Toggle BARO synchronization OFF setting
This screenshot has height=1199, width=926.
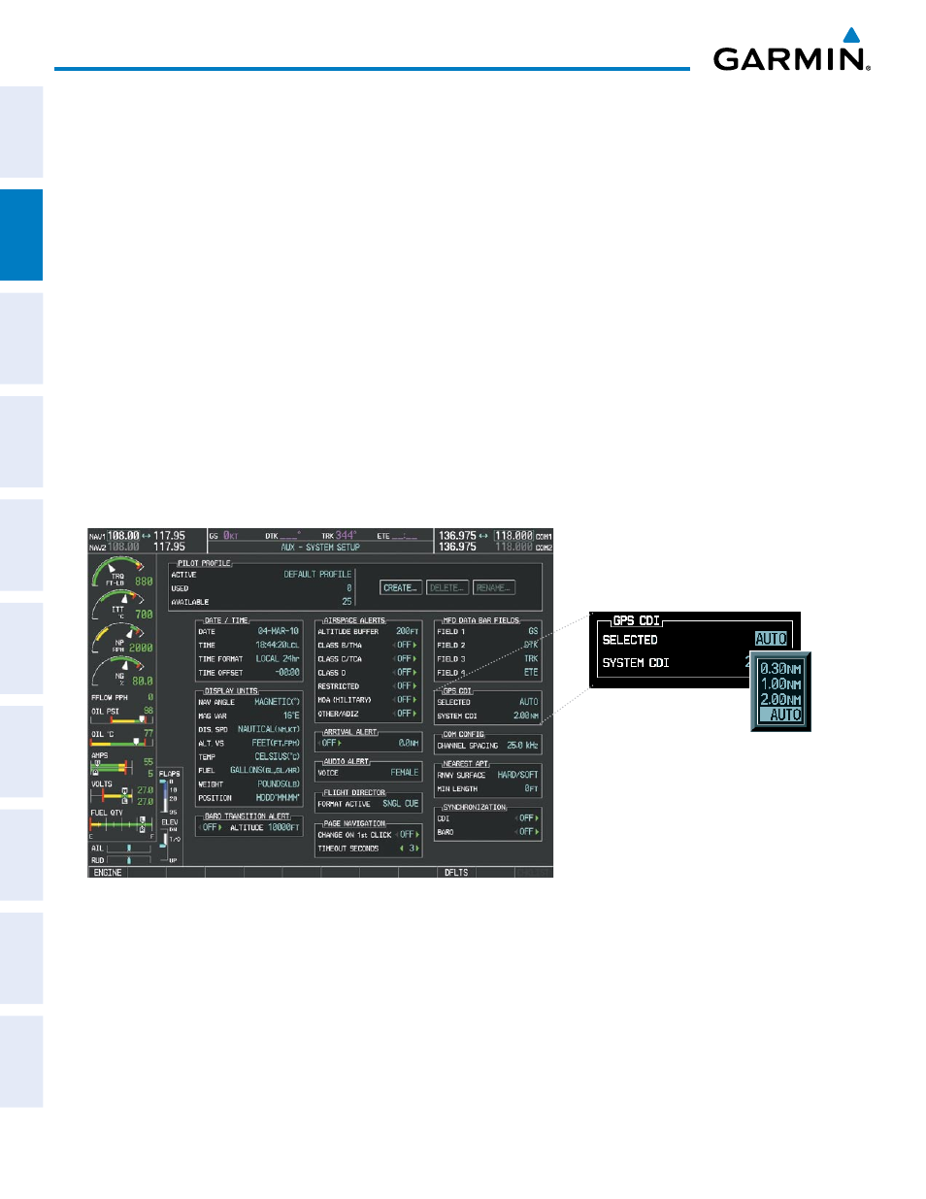click(x=527, y=831)
